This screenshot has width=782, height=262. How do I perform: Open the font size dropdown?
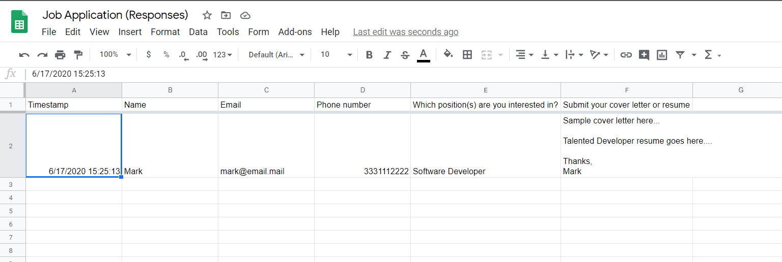tap(336, 55)
